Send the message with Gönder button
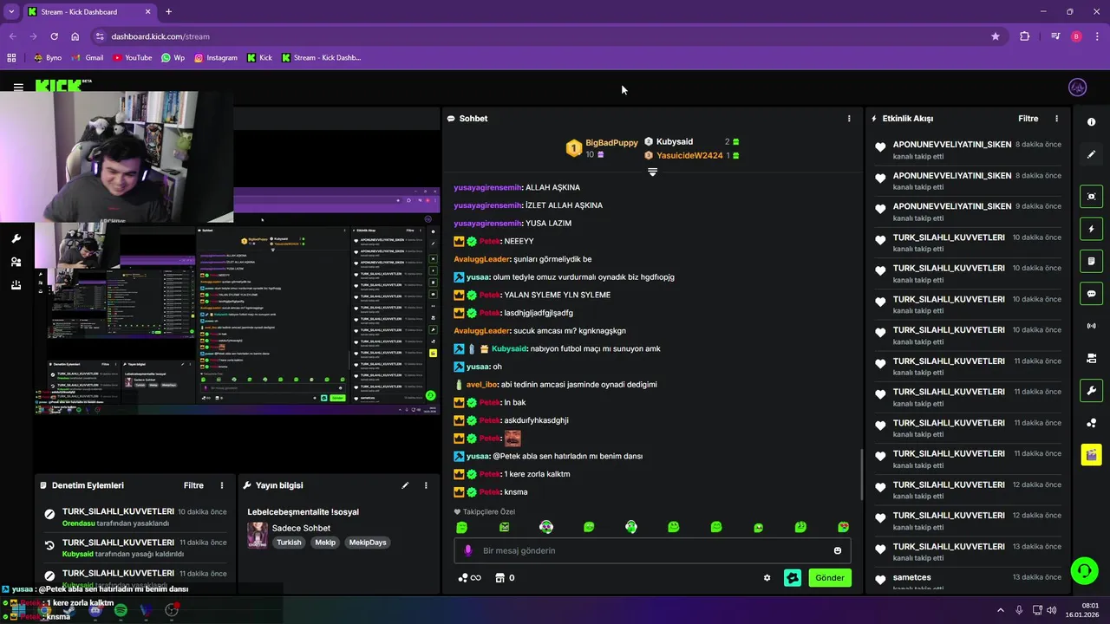The image size is (1110, 624). [x=830, y=578]
